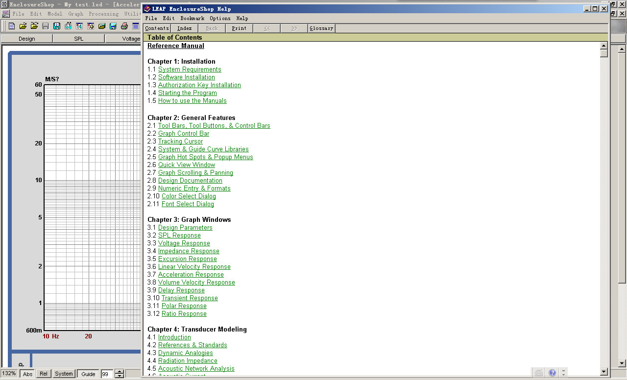Click Help scrollbar up arrow
Screen dimensions: 627x380
604,46
